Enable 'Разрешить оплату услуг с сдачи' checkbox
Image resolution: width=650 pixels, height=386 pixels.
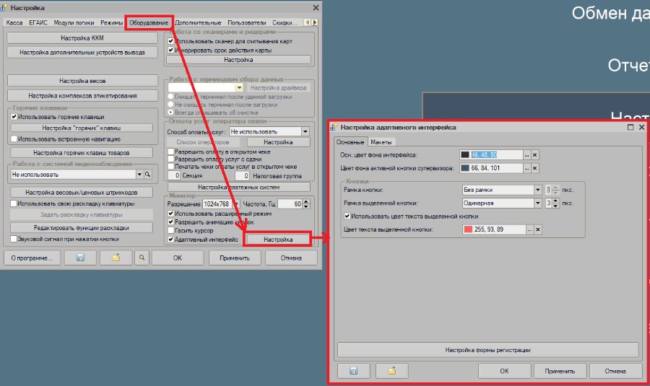[x=170, y=159]
